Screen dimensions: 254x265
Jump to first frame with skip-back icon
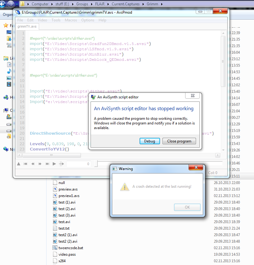[26, 164]
